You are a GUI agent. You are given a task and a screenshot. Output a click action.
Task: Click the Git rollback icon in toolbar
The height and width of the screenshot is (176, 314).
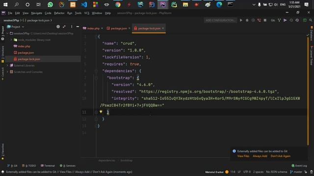point(297,20)
